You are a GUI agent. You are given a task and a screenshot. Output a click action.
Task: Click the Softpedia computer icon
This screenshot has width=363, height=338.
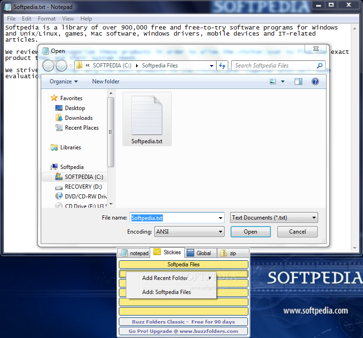tap(54, 167)
